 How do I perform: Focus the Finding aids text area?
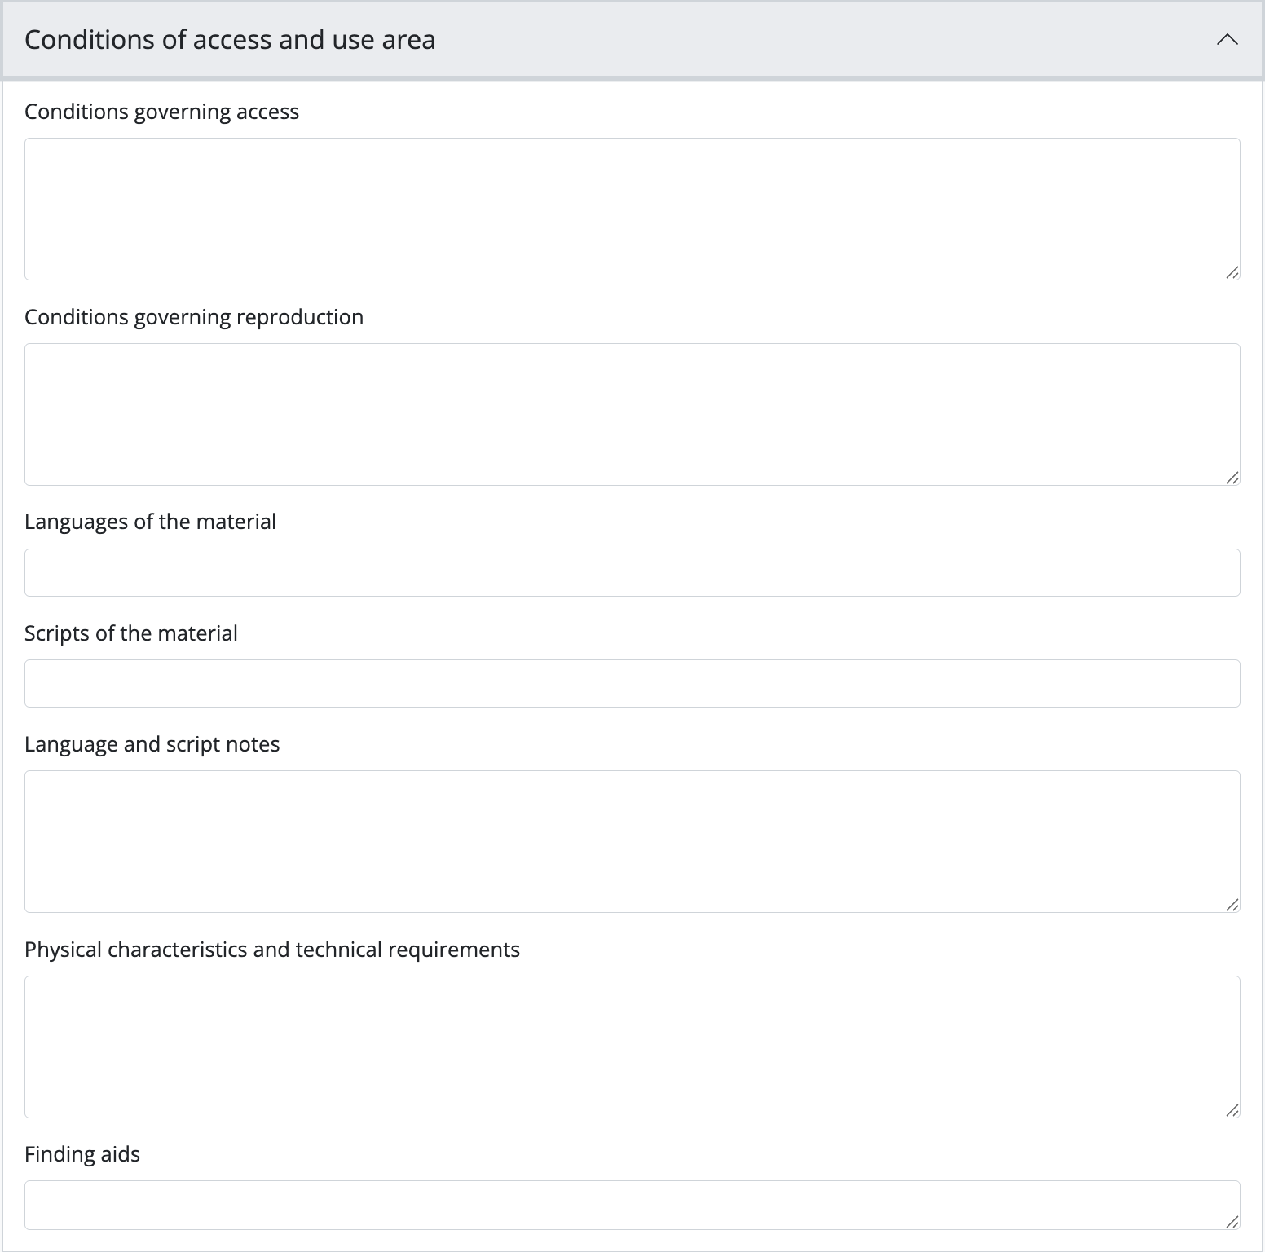pyautogui.click(x=632, y=1205)
